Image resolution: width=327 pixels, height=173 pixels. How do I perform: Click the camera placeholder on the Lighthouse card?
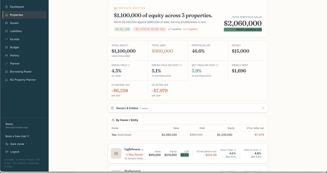116,153
